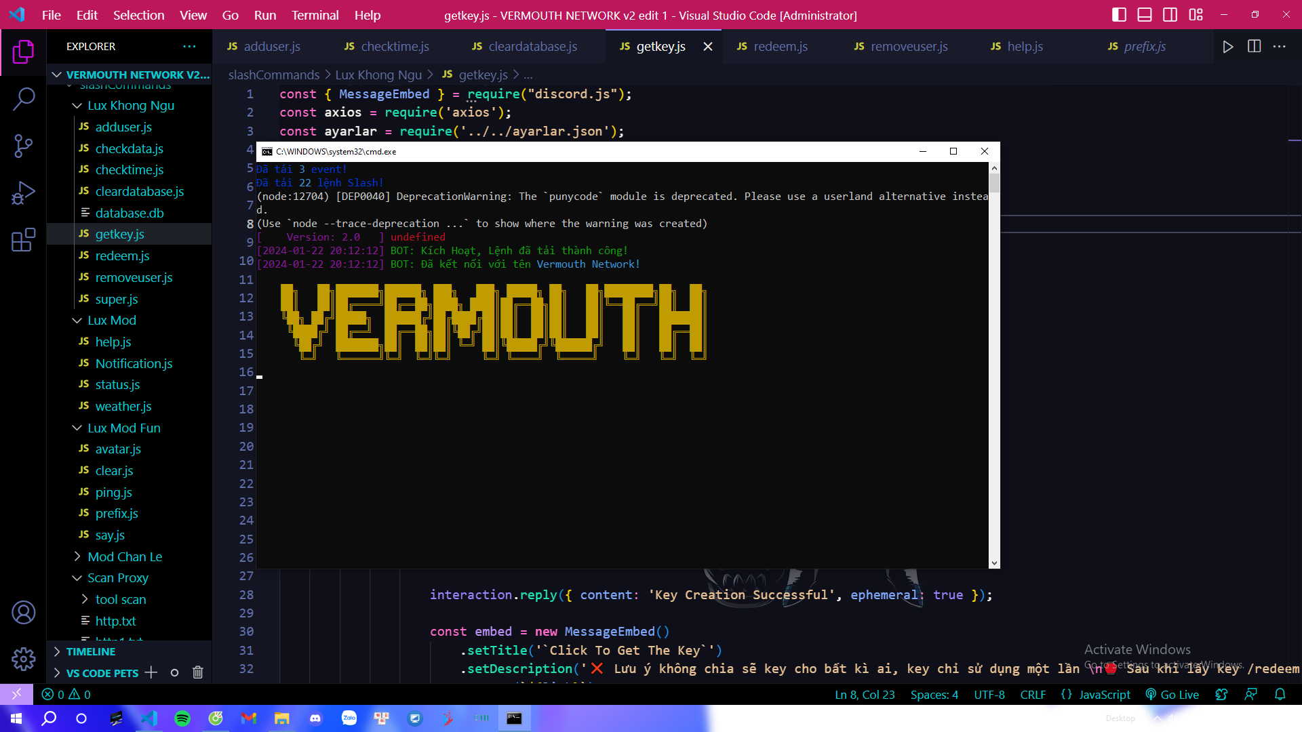Split the editor with the split icon
1302x732 pixels.
1254,47
